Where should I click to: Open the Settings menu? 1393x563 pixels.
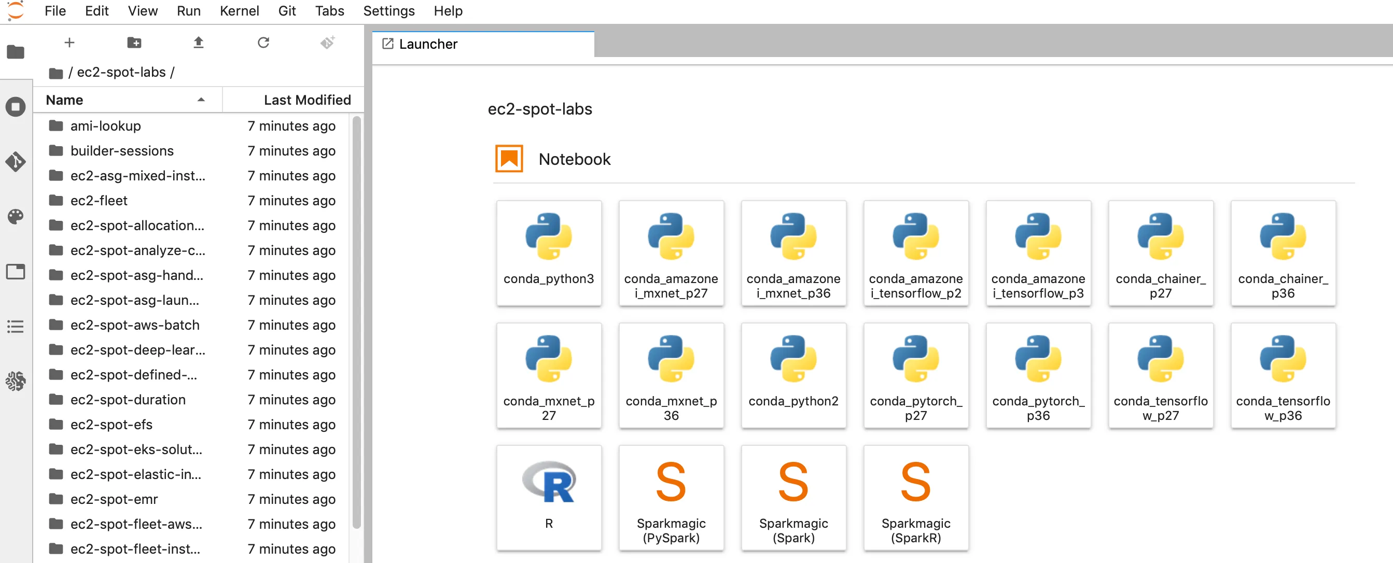(x=388, y=11)
